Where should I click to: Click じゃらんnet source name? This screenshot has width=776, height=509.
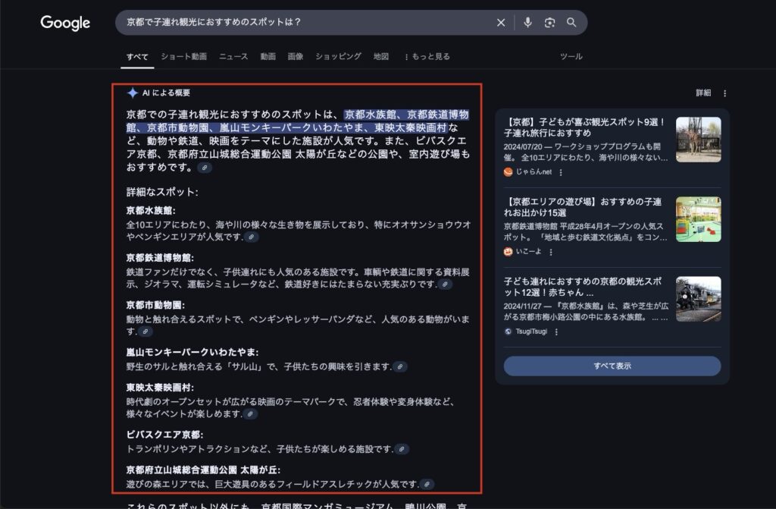[534, 172]
